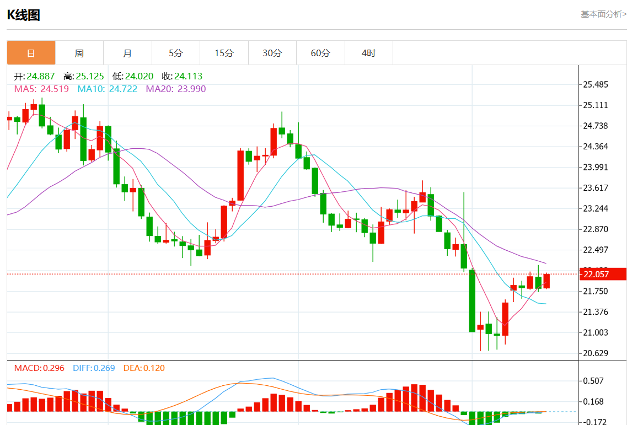The height and width of the screenshot is (425, 643).
Task: Click the last red candlestick on the chart
Action: pos(546,281)
